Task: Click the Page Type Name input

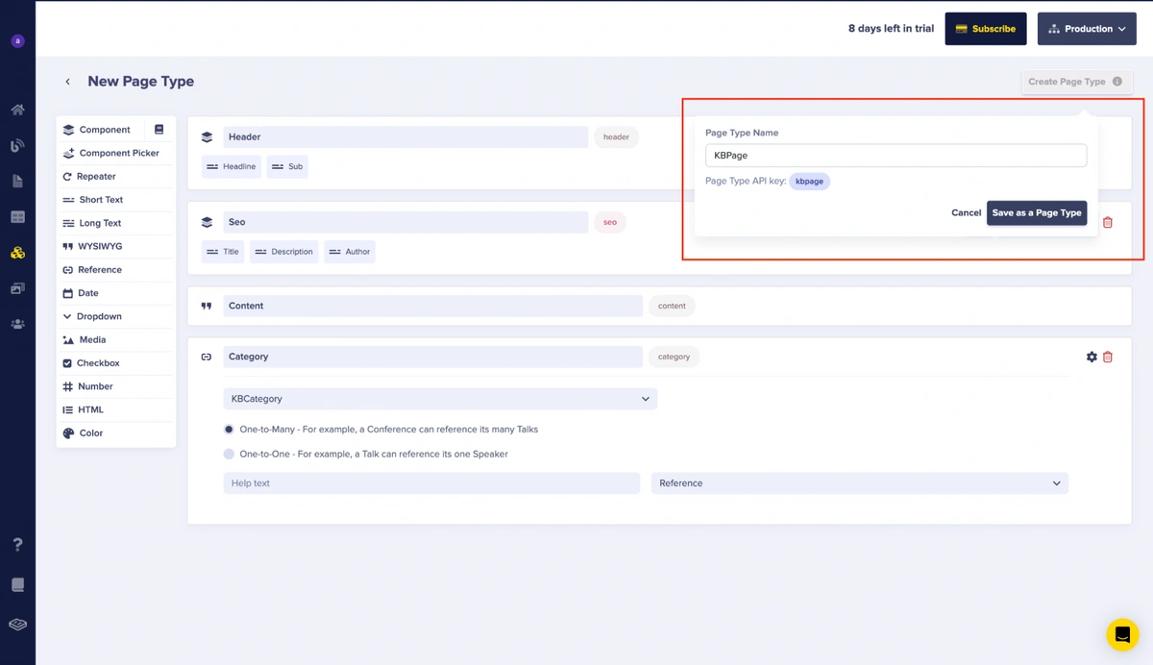Action: 895,155
